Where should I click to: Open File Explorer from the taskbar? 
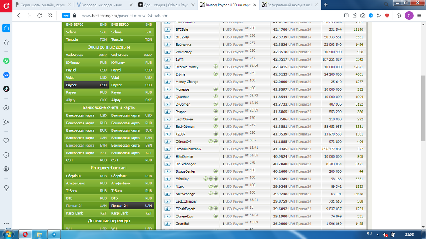click(40, 234)
